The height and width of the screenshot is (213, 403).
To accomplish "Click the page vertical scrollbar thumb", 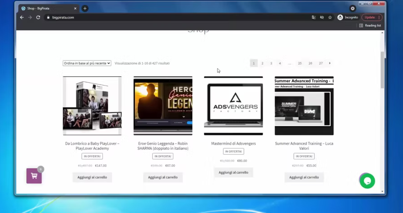I will [382, 70].
